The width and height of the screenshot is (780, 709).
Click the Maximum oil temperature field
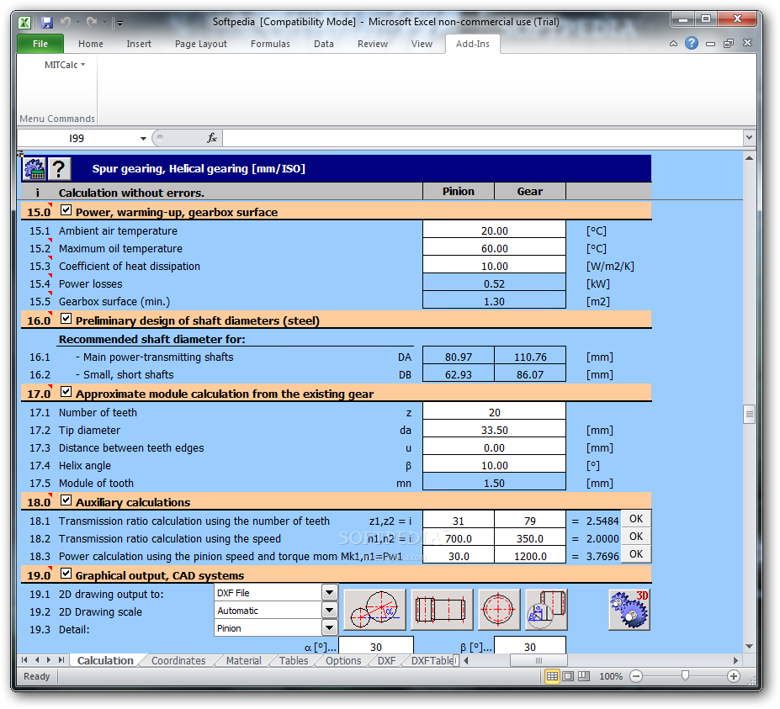(495, 248)
